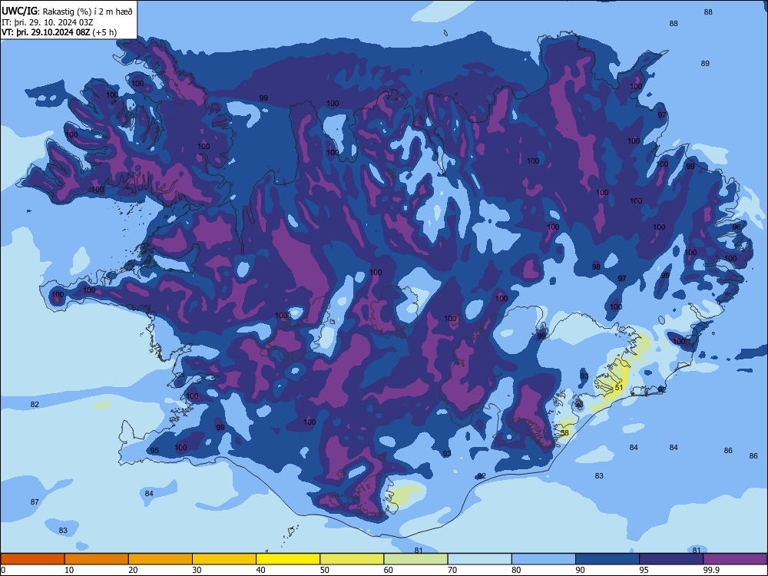Viewport: 768px width, 576px height.
Task: Click the amber 20–30 legend swatch
Action: coord(161,559)
